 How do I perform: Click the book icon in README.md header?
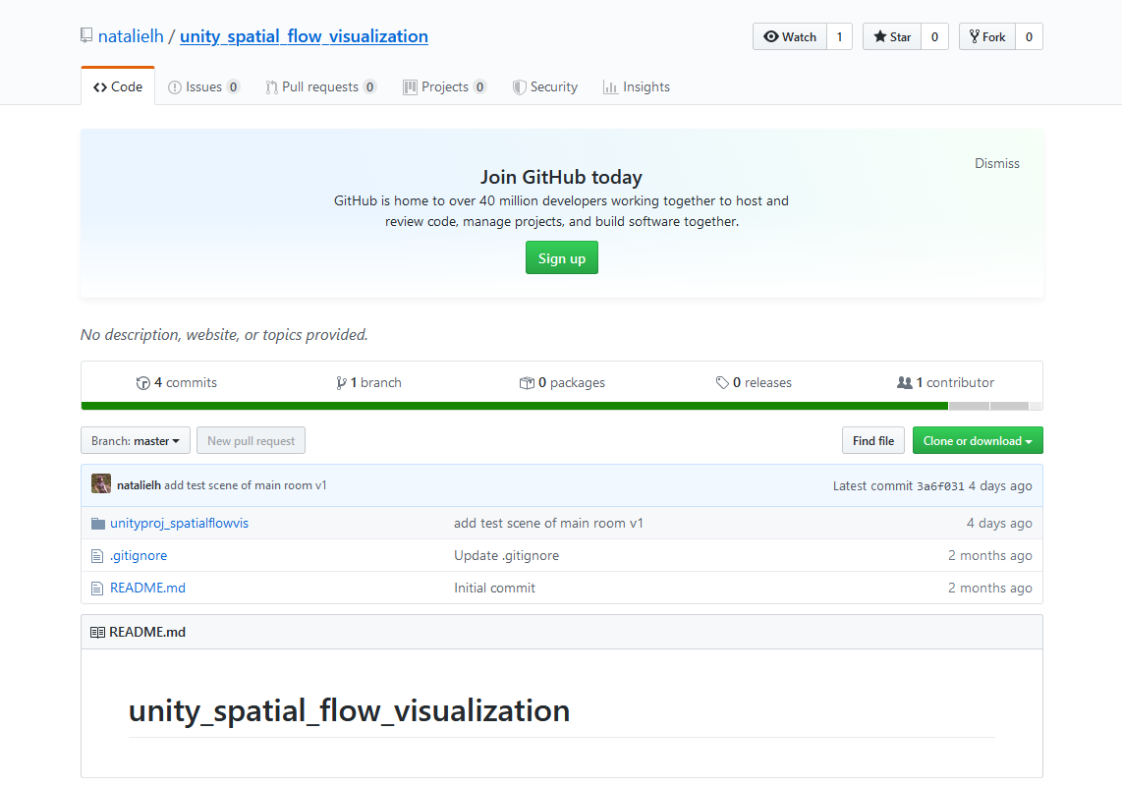pos(97,633)
